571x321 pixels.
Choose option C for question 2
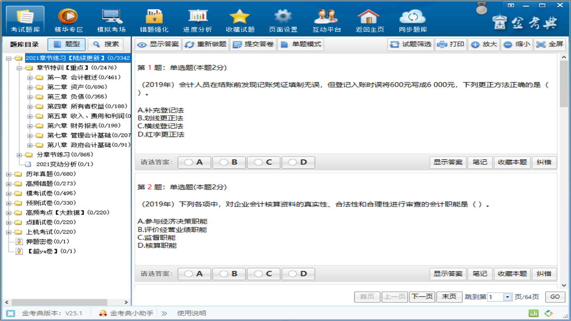[x=264, y=274]
